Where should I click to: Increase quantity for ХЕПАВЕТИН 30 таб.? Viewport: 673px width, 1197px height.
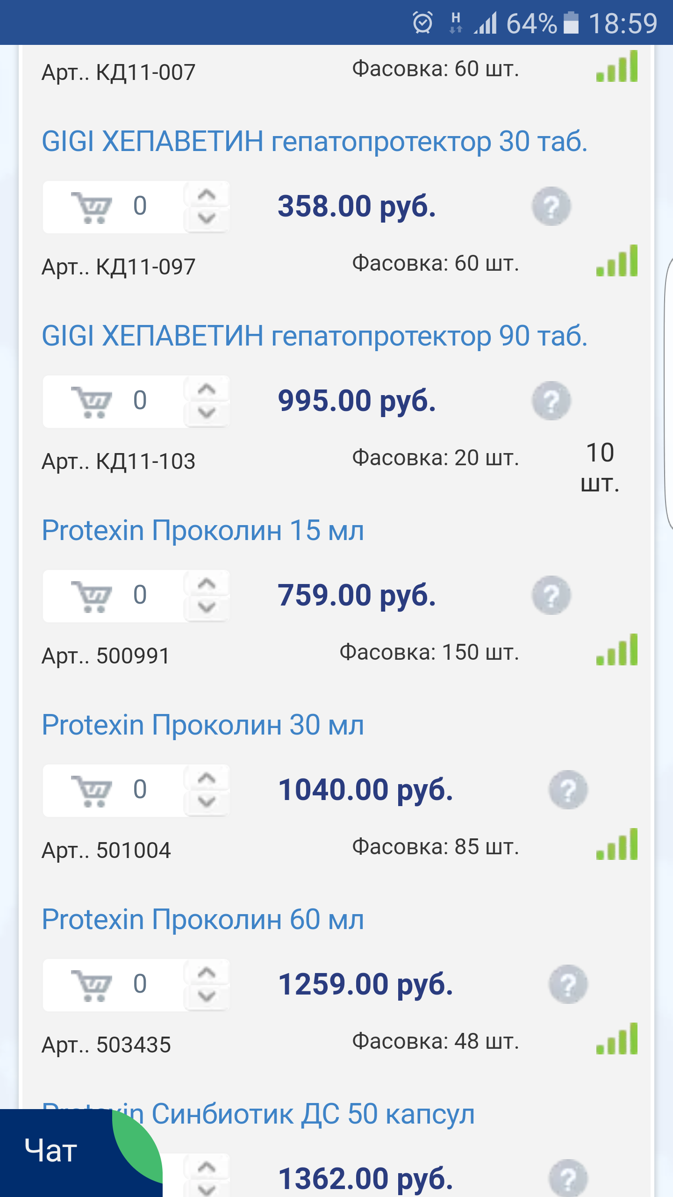[x=207, y=195]
